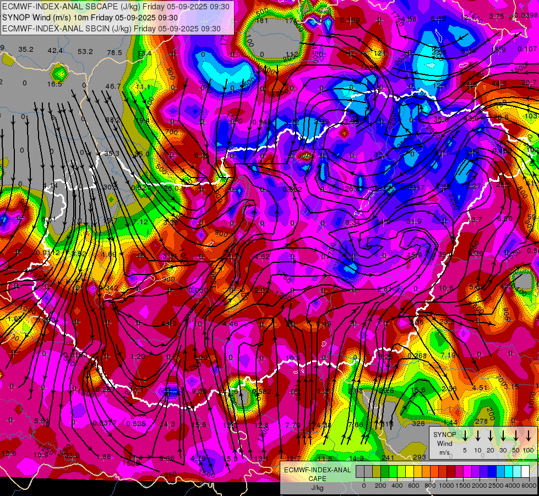Click the 1500 tick label on the color scale
This screenshot has width=539, height=496.
(463, 486)
